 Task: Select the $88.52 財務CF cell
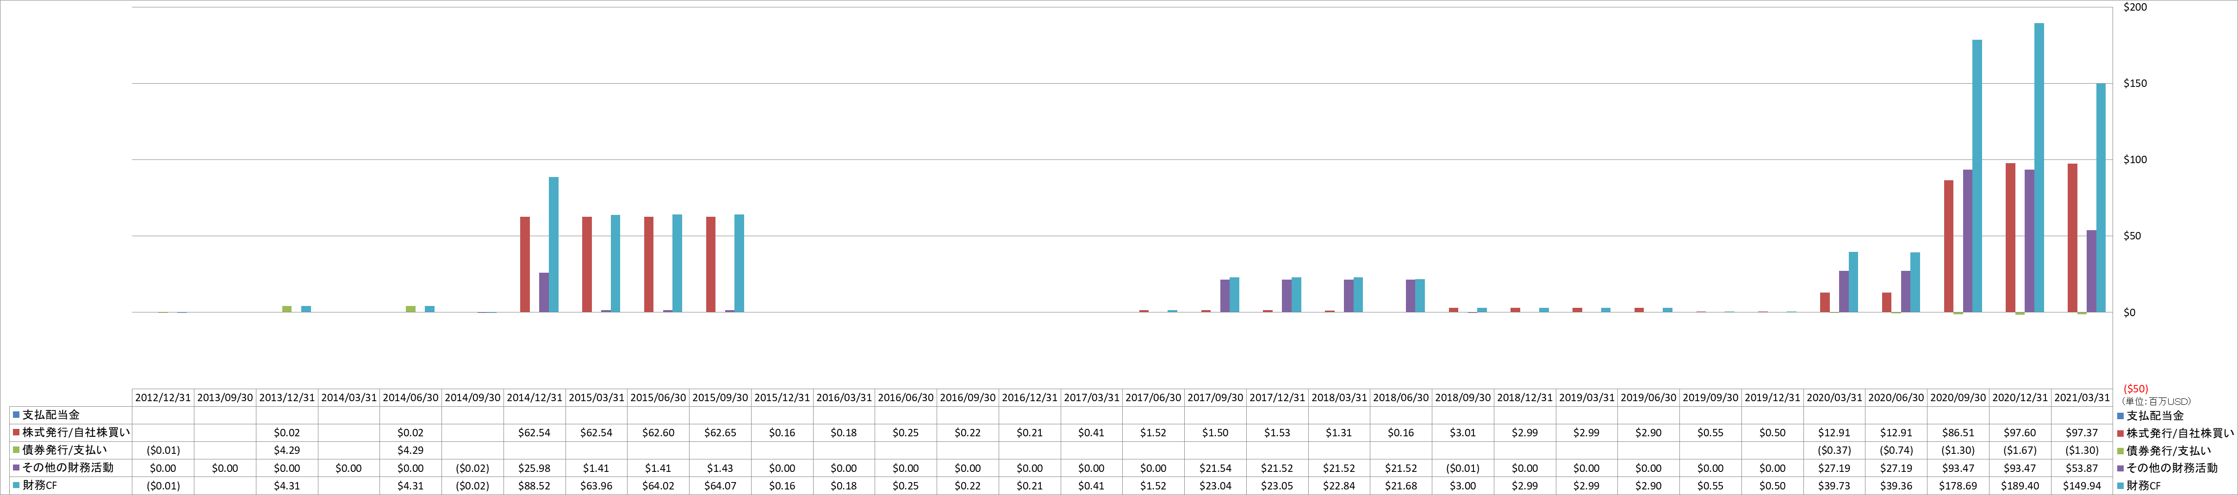pos(535,485)
